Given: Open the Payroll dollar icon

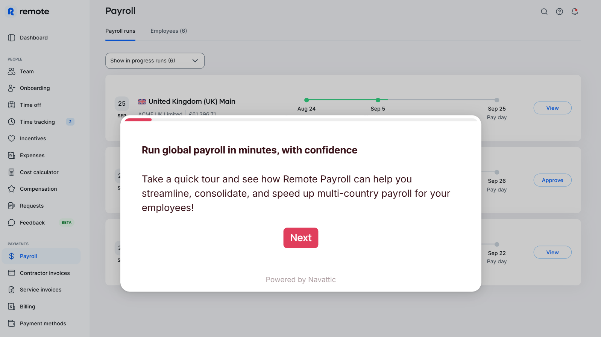Looking at the screenshot, I should tap(12, 256).
